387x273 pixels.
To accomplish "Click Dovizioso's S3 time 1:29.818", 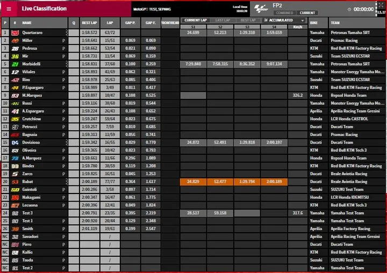I will click(247, 142).
